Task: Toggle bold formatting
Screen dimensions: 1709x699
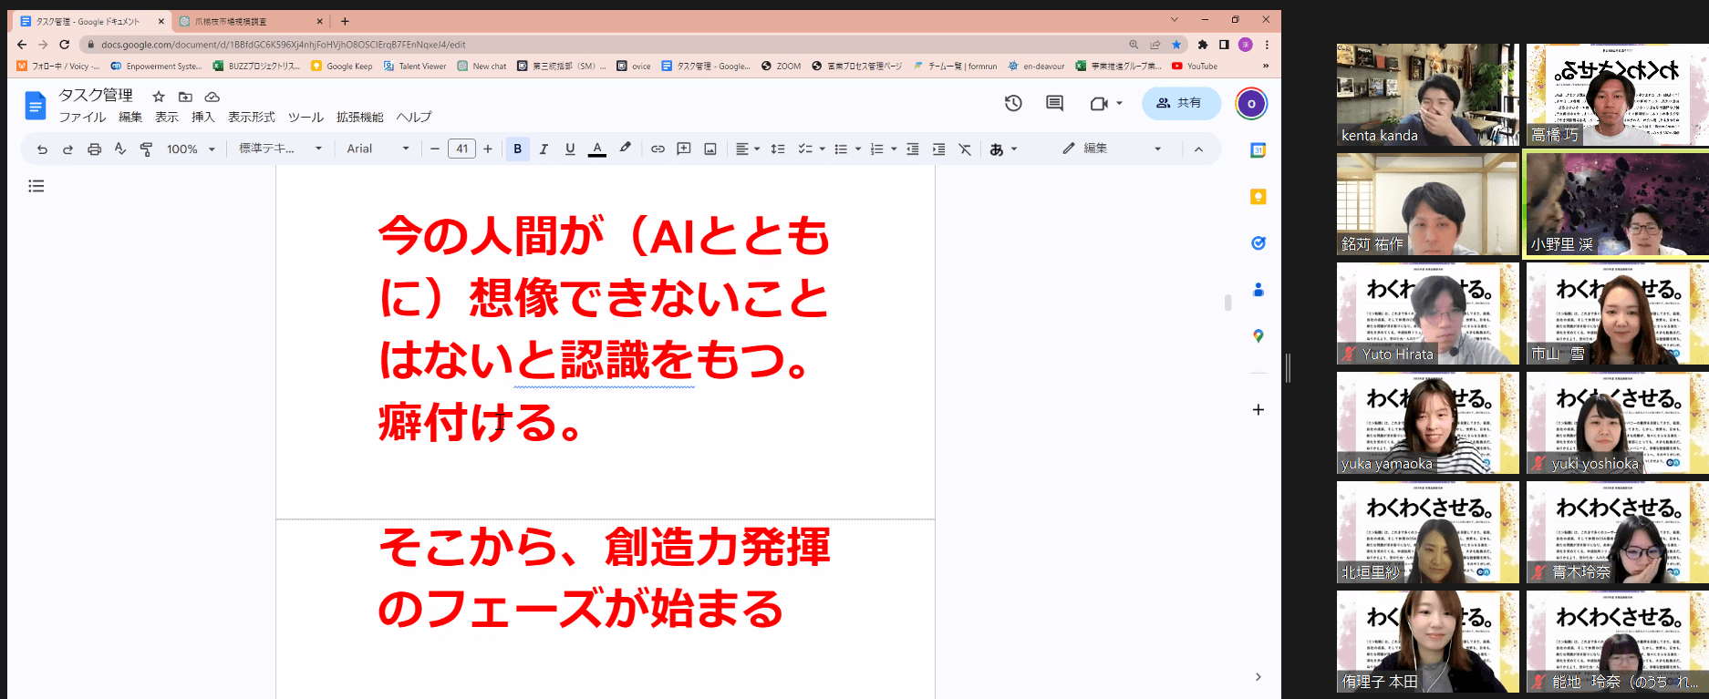Action: (517, 149)
